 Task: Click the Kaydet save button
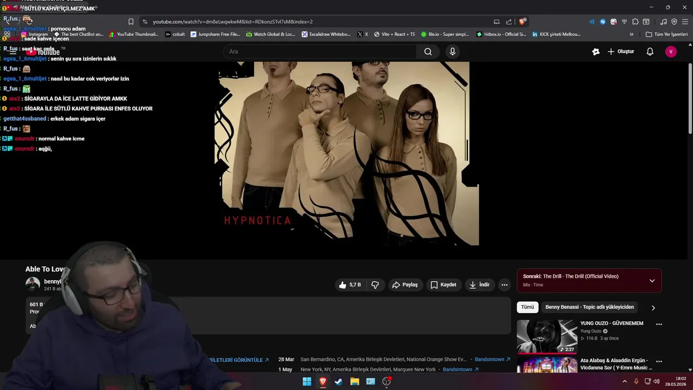pos(443,285)
